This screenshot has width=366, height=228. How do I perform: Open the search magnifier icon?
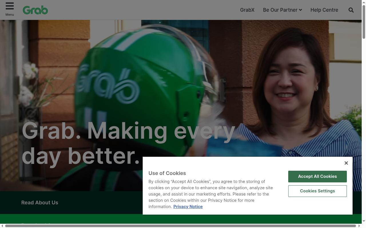[351, 10]
